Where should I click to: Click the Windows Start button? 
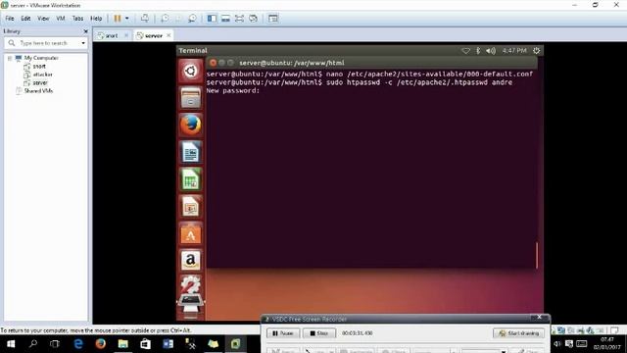[11, 344]
